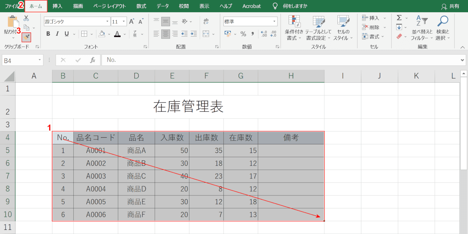
Task: Switch to the データ tab
Action: 163,6
